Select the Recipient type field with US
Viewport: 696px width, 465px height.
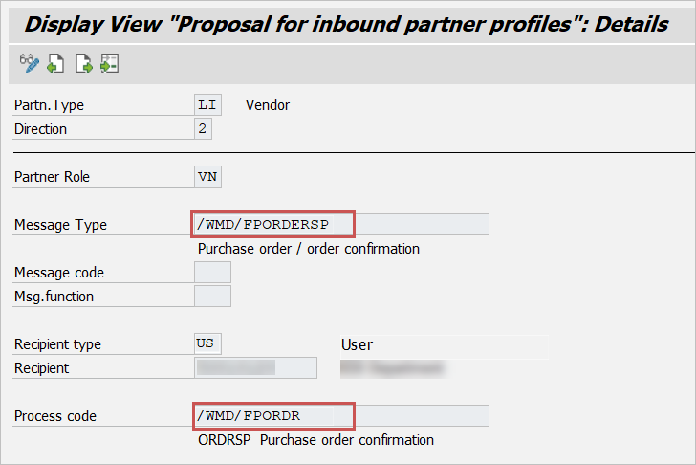click(x=207, y=344)
